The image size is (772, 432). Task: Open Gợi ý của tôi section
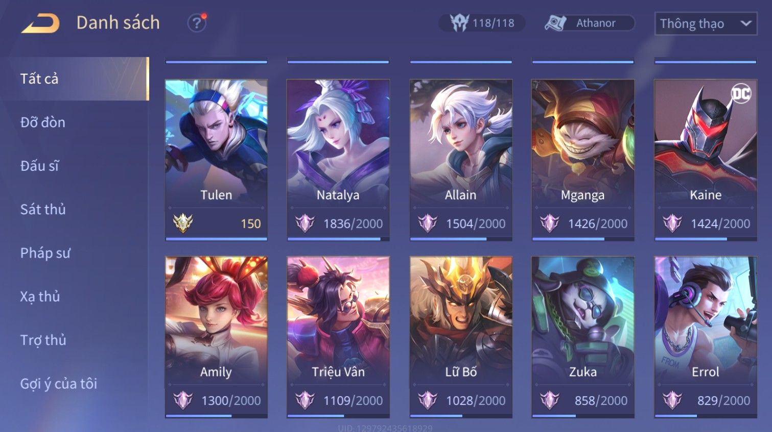58,384
